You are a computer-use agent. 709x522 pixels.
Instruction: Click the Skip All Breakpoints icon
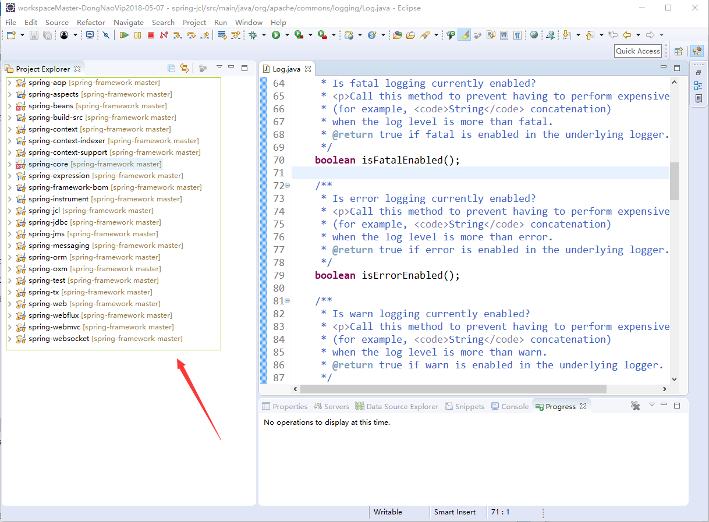click(x=106, y=35)
